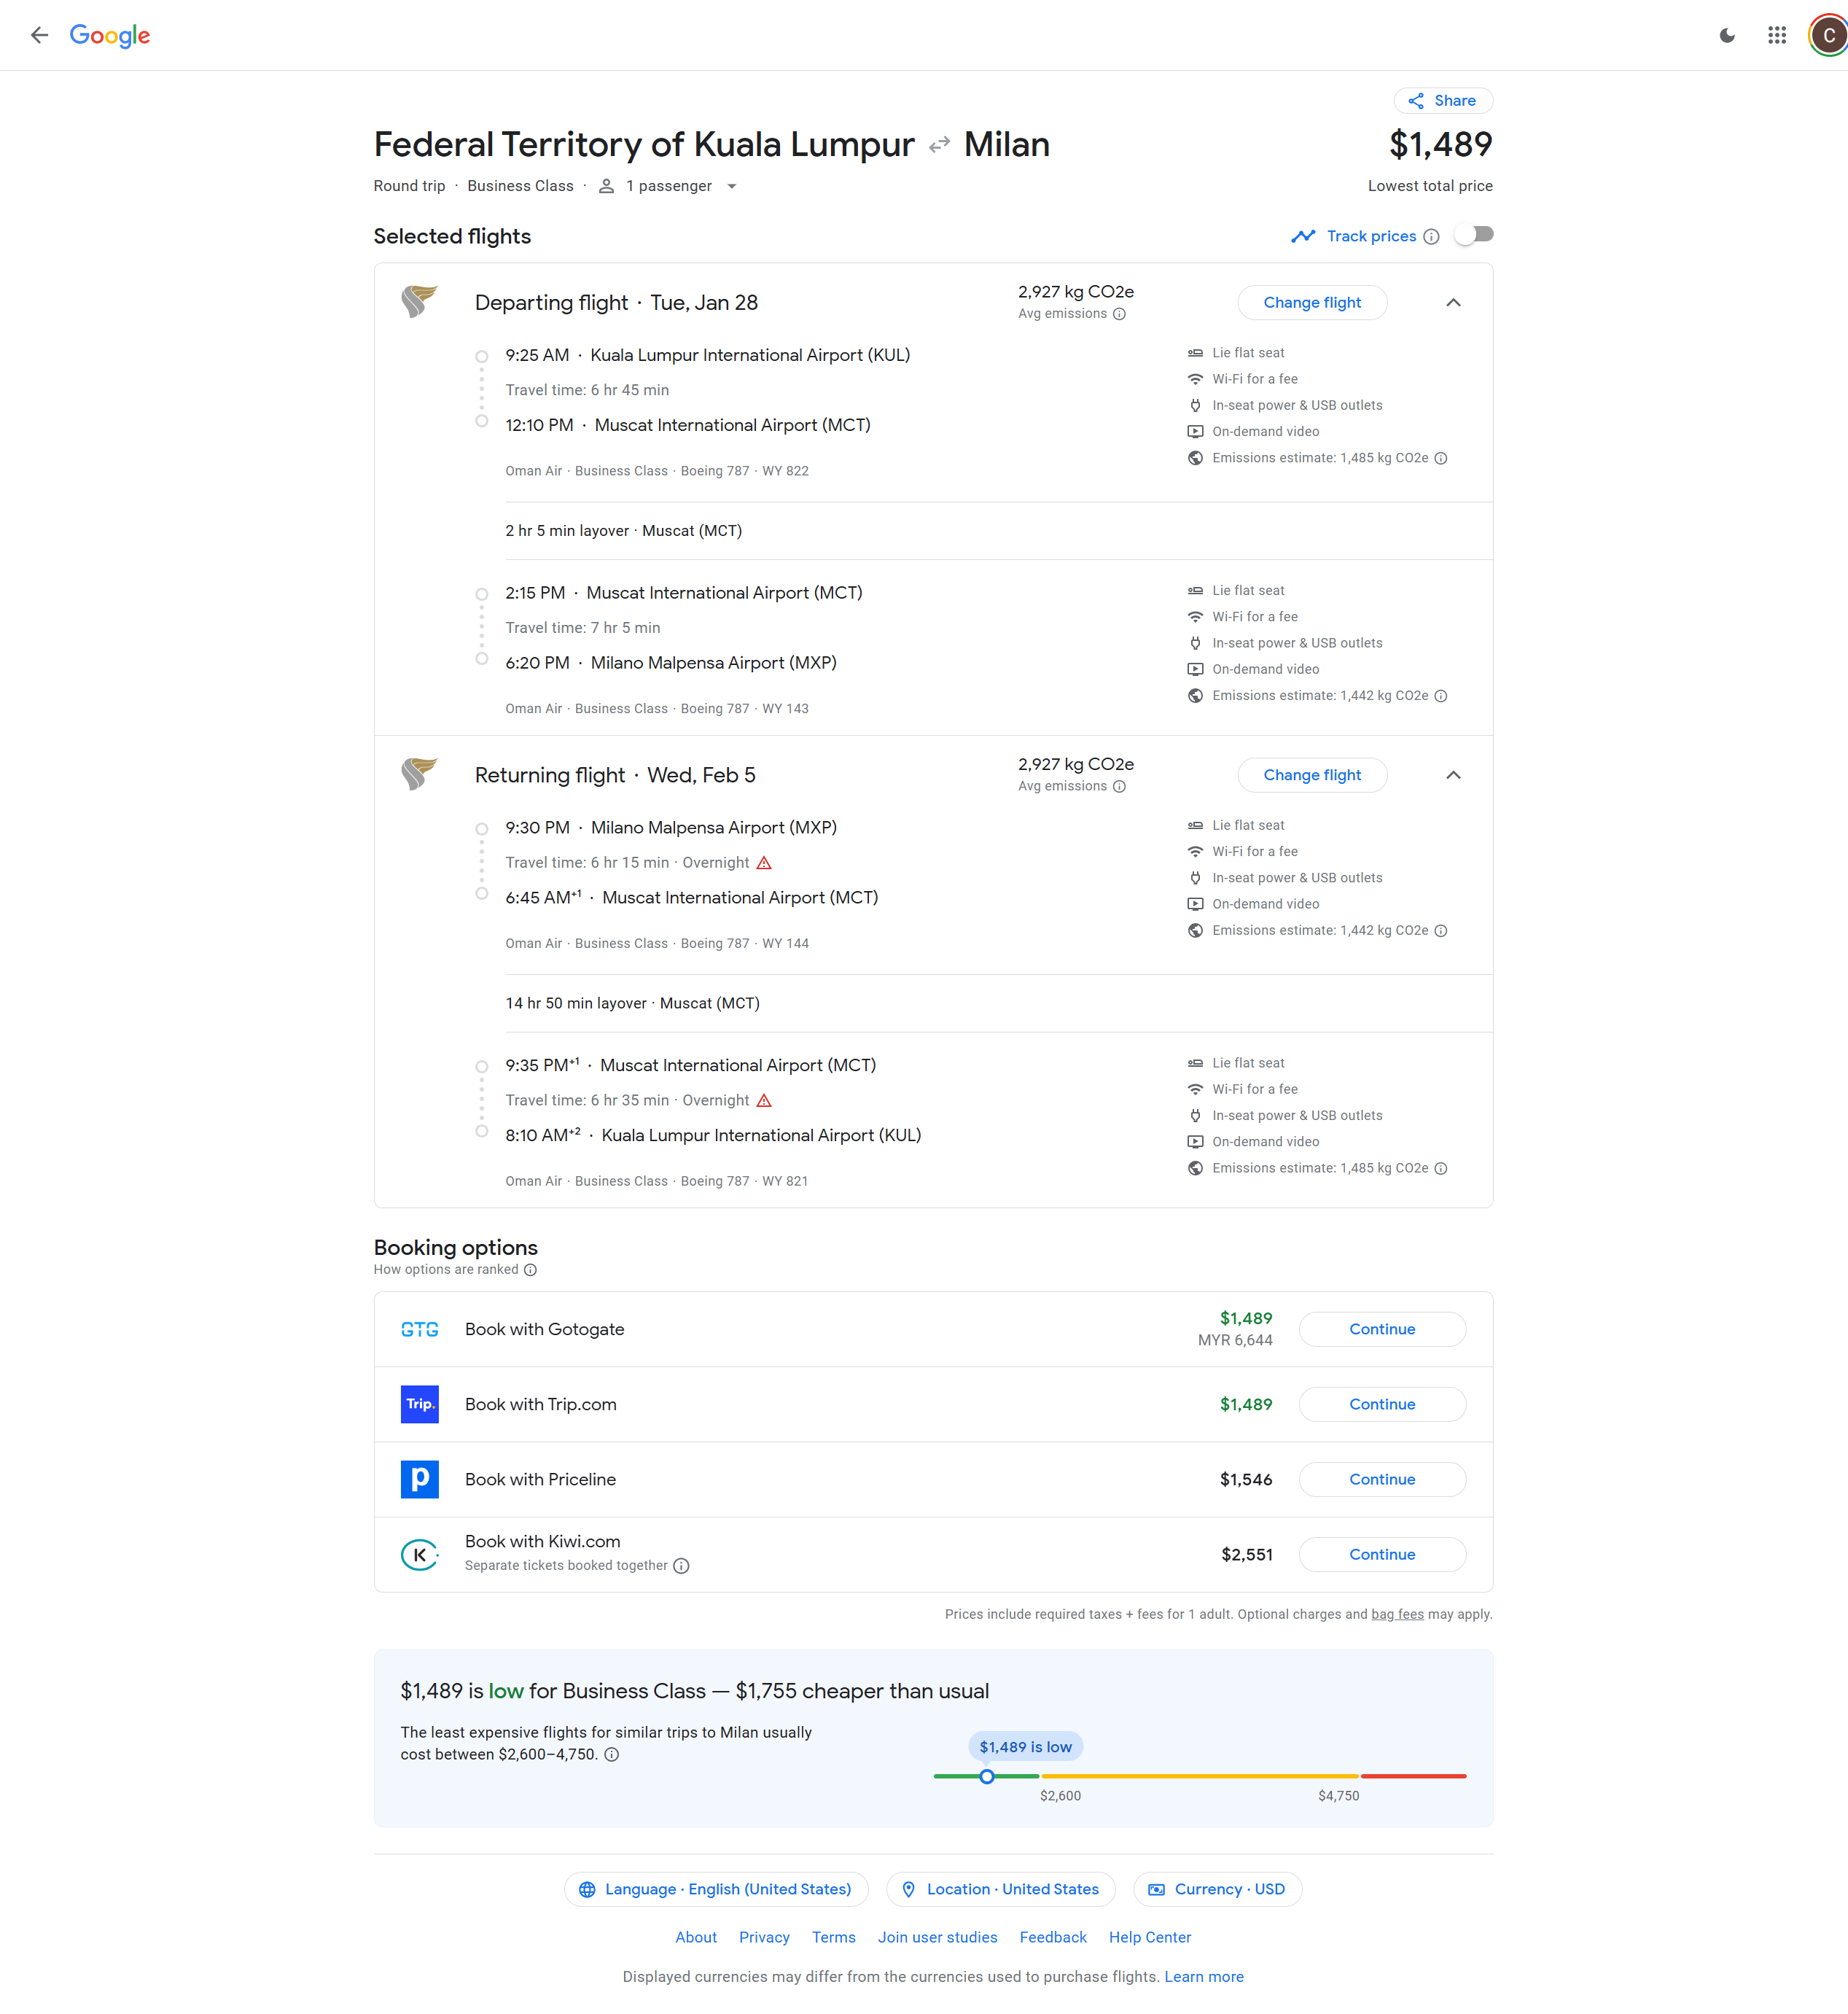Open the Currency USD selector

[1217, 1889]
